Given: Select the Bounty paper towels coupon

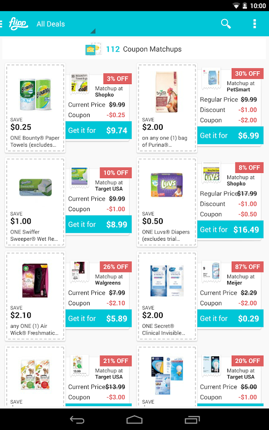Looking at the screenshot, I should (35, 108).
